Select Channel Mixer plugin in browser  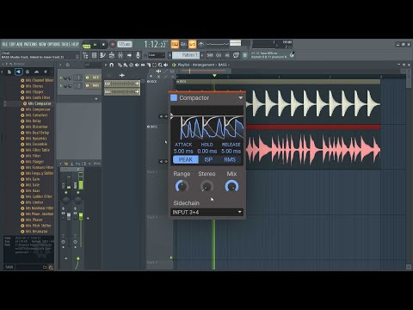tap(37, 80)
